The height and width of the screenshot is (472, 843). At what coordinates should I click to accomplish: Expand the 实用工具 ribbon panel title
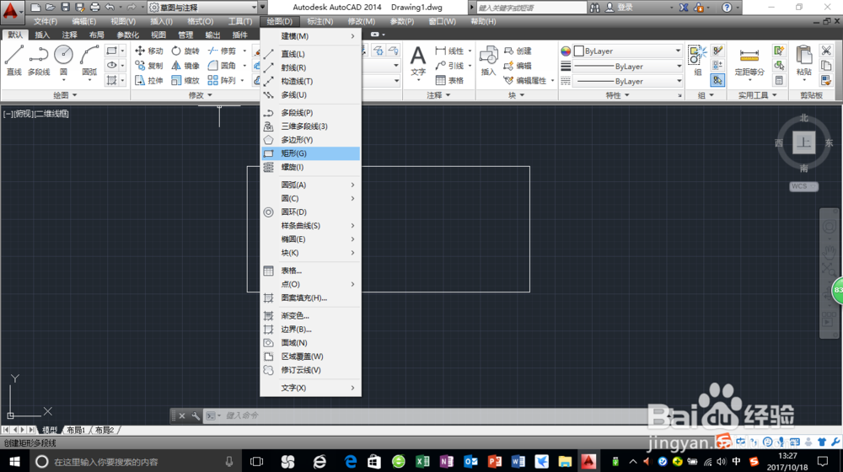757,95
